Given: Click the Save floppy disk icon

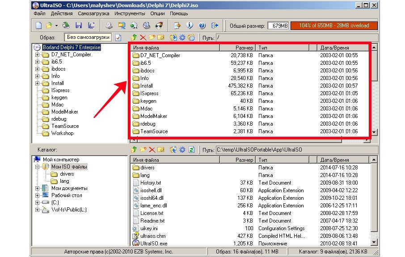Looking at the screenshot, I should pyautogui.click(x=79, y=25).
